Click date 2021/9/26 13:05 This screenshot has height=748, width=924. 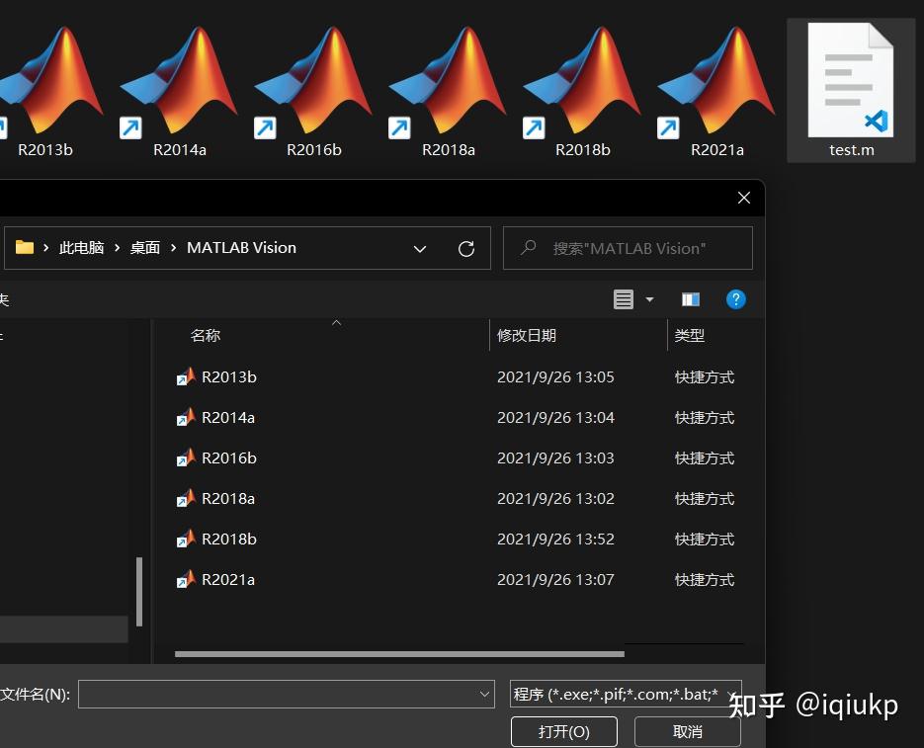[x=555, y=377]
